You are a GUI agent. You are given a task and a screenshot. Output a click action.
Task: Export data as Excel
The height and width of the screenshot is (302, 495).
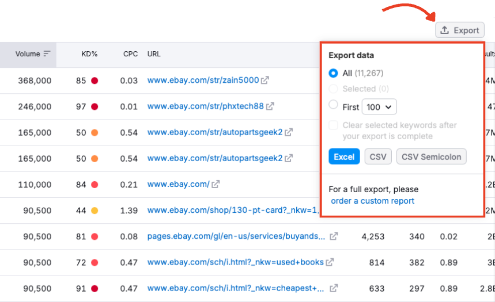tap(344, 157)
